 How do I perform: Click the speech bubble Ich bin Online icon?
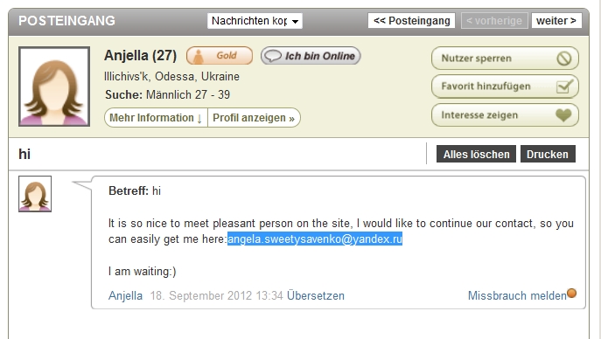click(273, 56)
